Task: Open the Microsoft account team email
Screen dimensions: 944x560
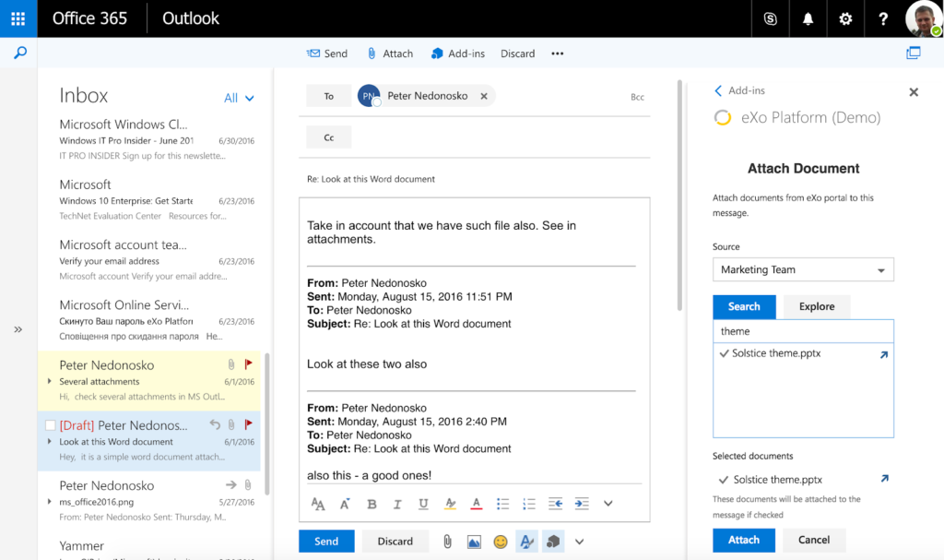Action: (x=148, y=260)
